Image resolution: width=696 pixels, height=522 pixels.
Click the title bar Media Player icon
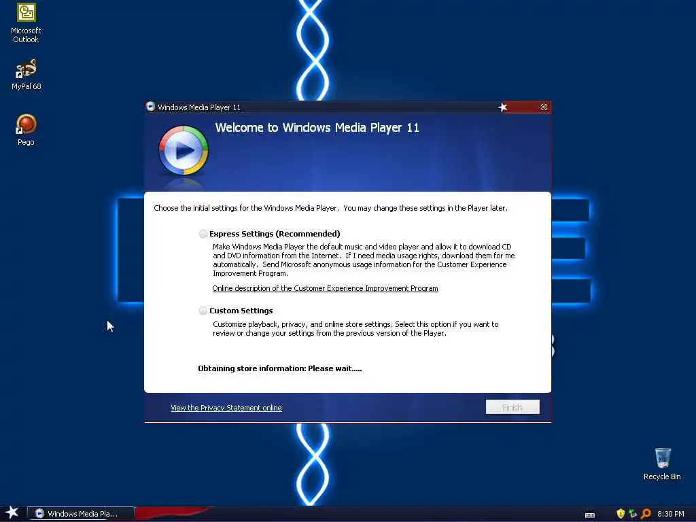pyautogui.click(x=150, y=107)
